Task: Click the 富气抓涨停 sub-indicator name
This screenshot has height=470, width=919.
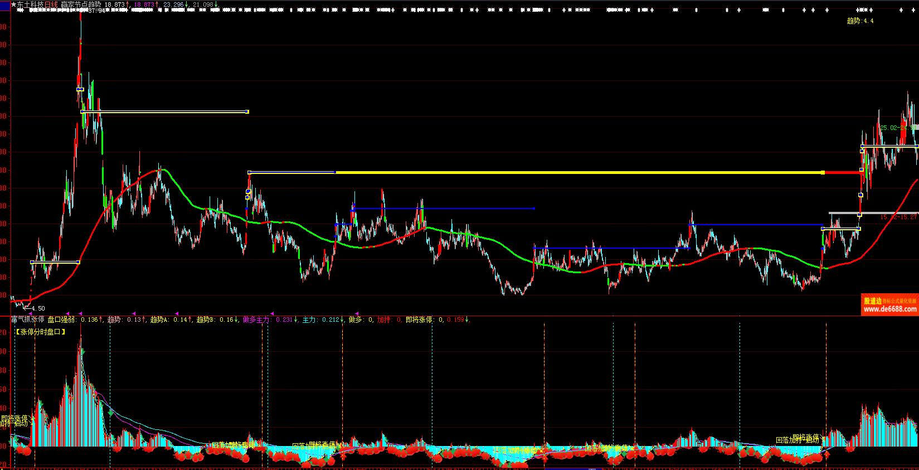Action: (x=27, y=320)
